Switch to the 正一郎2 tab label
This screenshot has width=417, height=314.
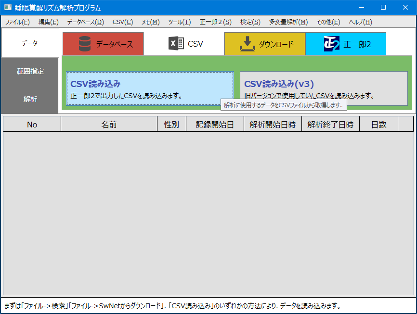[357, 44]
